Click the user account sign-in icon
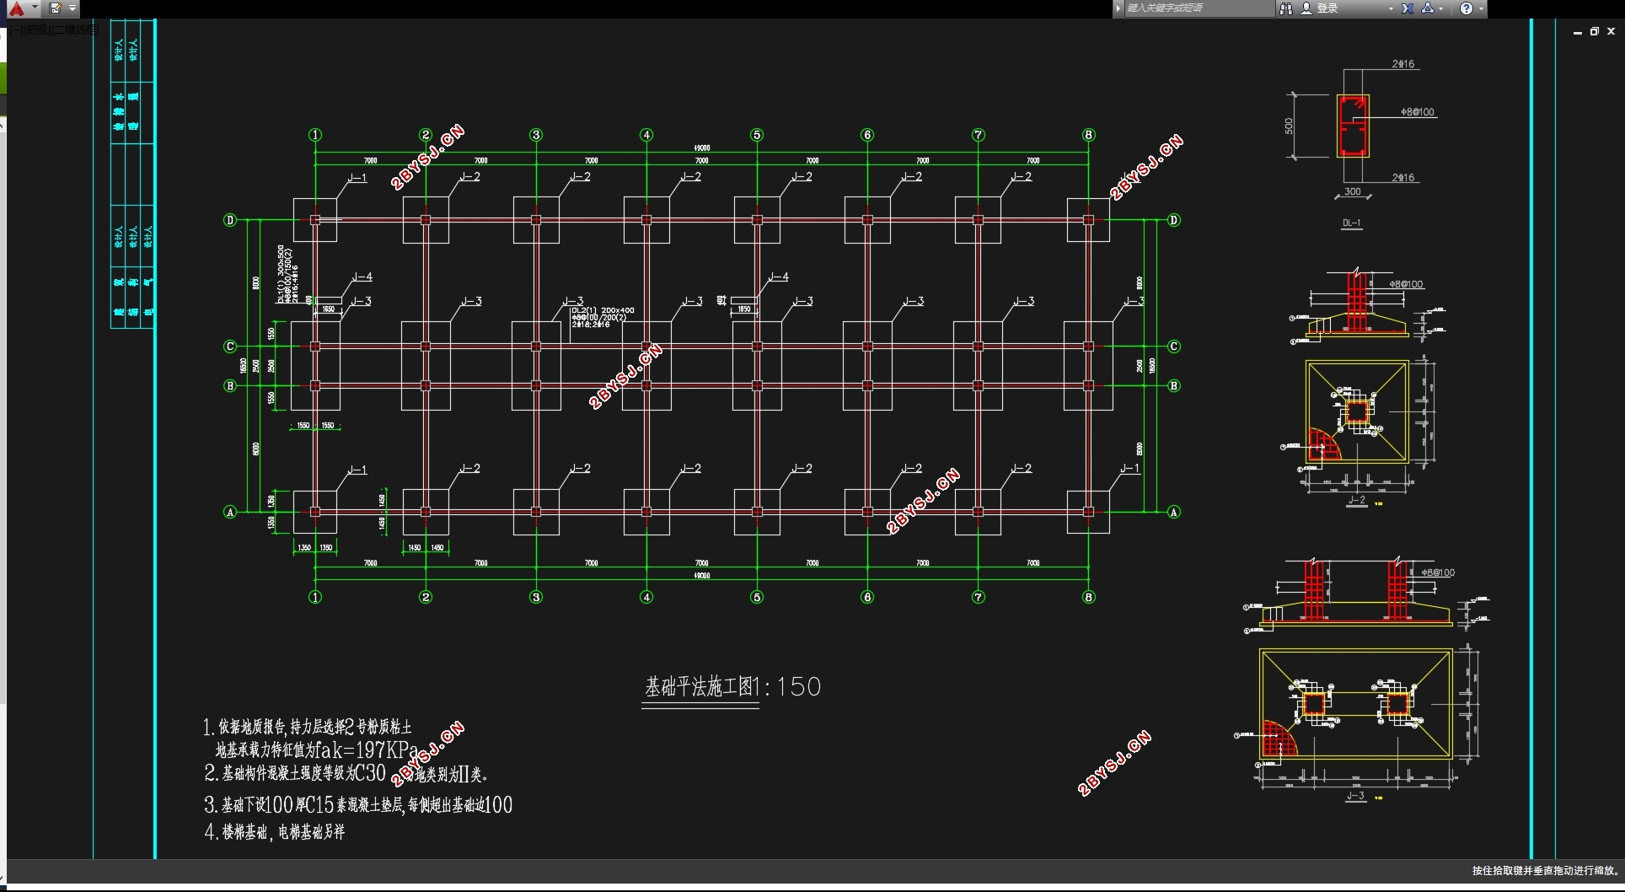 click(x=1306, y=8)
